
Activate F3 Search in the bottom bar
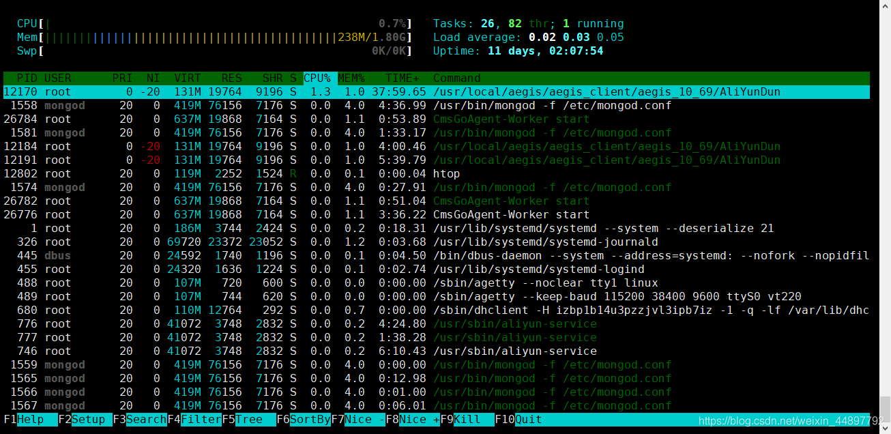[140, 420]
